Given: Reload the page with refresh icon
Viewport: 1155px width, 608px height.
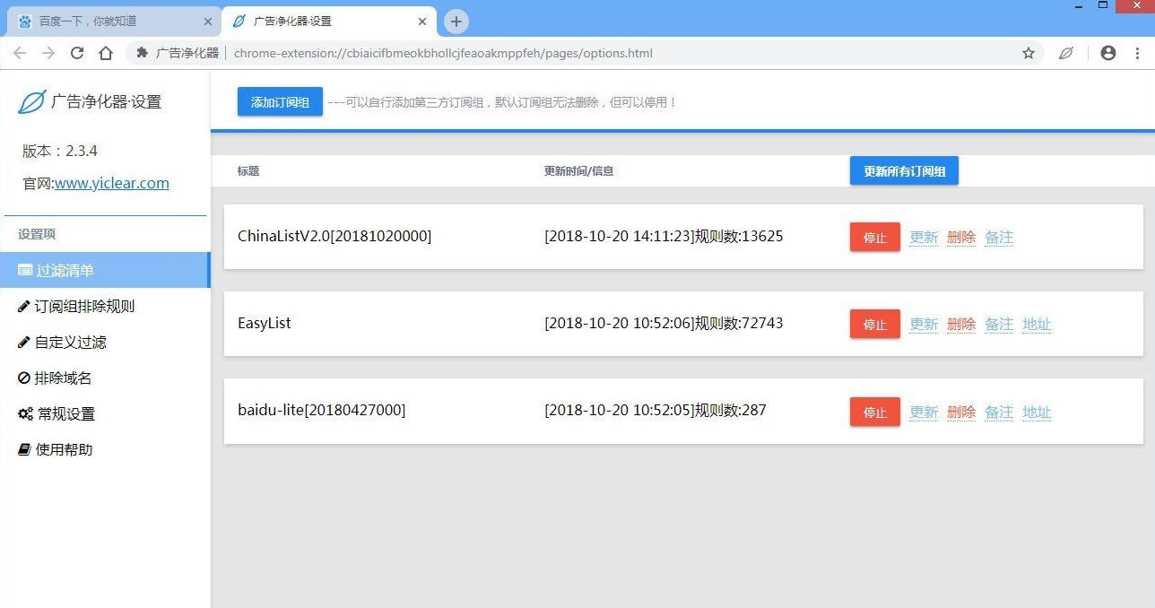Looking at the screenshot, I should point(77,53).
